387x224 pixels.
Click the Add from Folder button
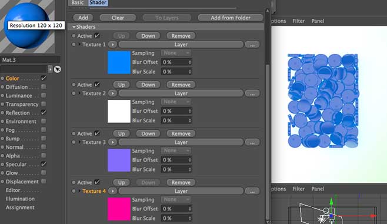coord(231,18)
